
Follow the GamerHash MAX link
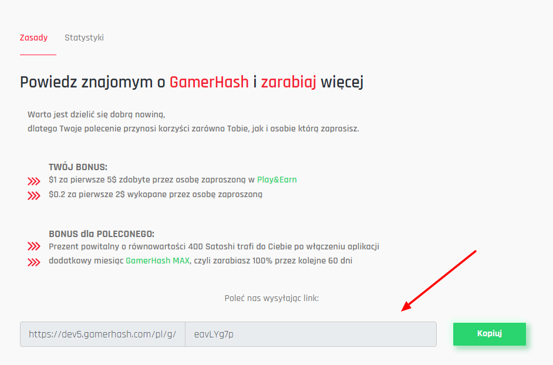tap(158, 261)
